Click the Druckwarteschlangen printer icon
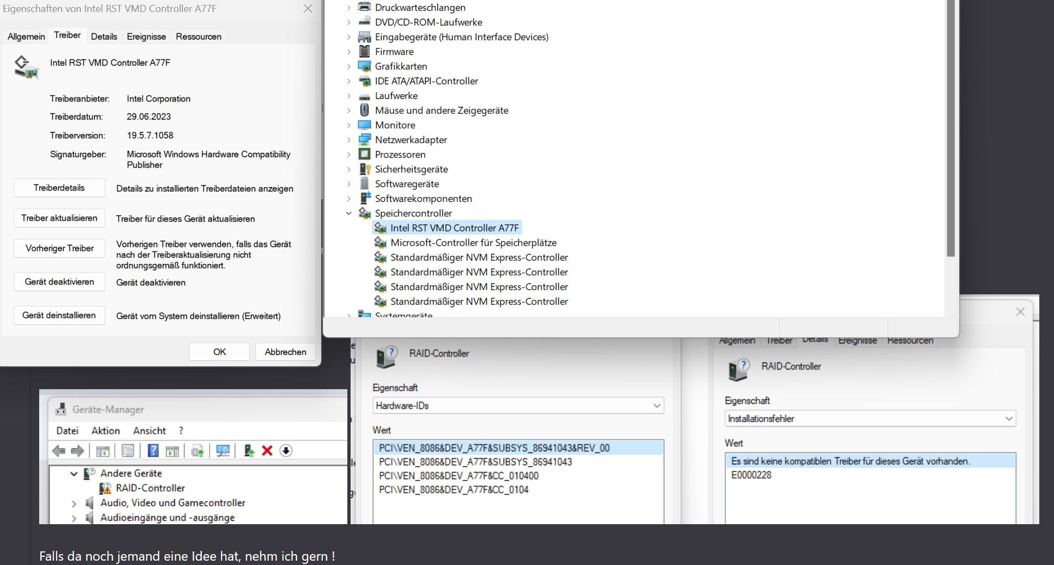The height and width of the screenshot is (565, 1054). [x=365, y=7]
